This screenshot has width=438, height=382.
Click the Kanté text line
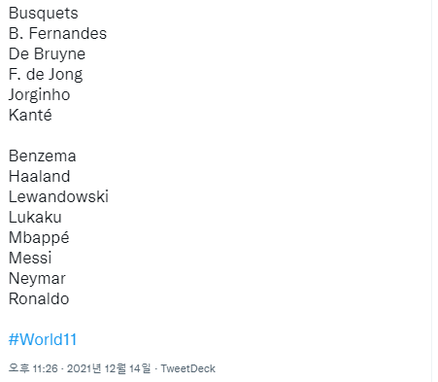tap(30, 115)
